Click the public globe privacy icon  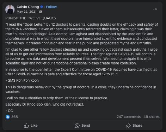coord(41,12)
